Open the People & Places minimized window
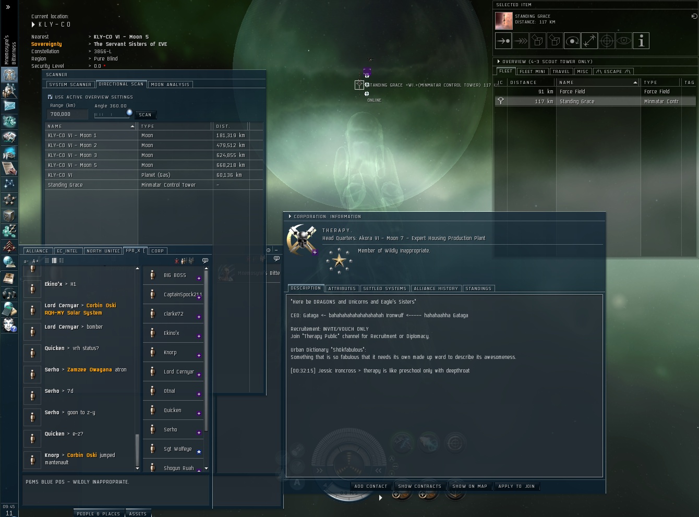 (98, 513)
